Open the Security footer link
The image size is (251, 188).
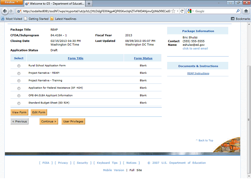pyautogui.click(x=82, y=163)
